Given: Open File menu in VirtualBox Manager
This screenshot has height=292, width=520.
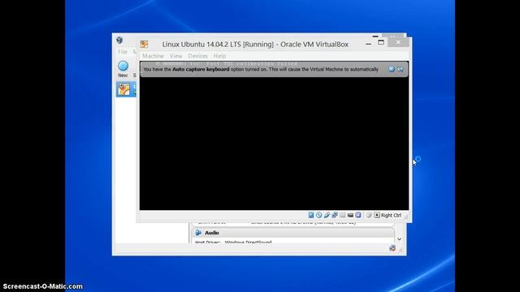Looking at the screenshot, I should [x=123, y=52].
